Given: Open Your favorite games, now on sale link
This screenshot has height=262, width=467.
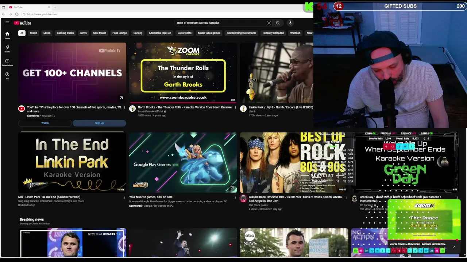Looking at the screenshot, I should pyautogui.click(x=151, y=197).
